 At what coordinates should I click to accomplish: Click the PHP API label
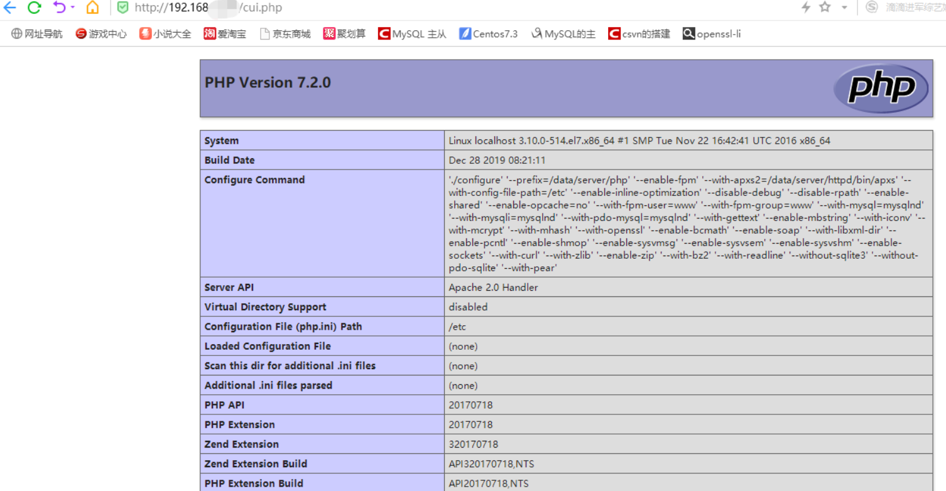[x=224, y=405]
